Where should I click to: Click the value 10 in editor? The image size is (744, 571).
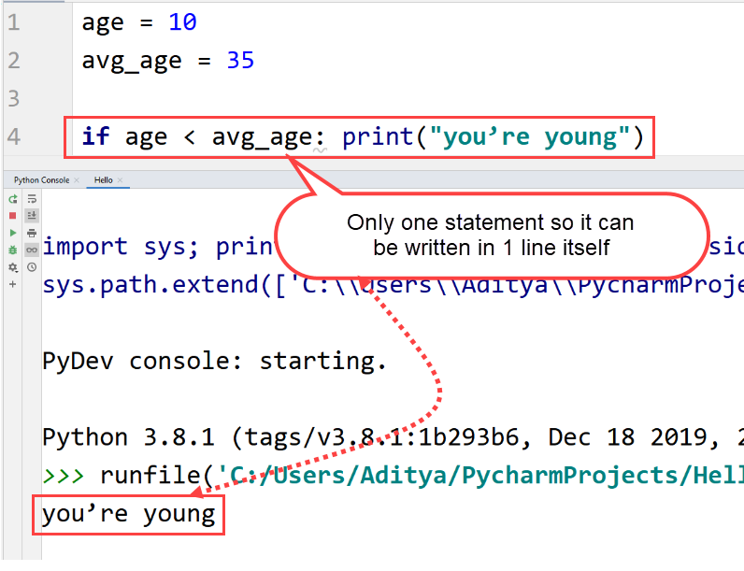(182, 22)
